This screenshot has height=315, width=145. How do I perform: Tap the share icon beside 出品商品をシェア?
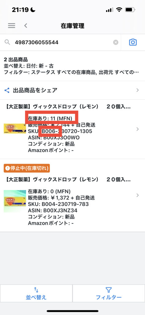tap(7, 90)
